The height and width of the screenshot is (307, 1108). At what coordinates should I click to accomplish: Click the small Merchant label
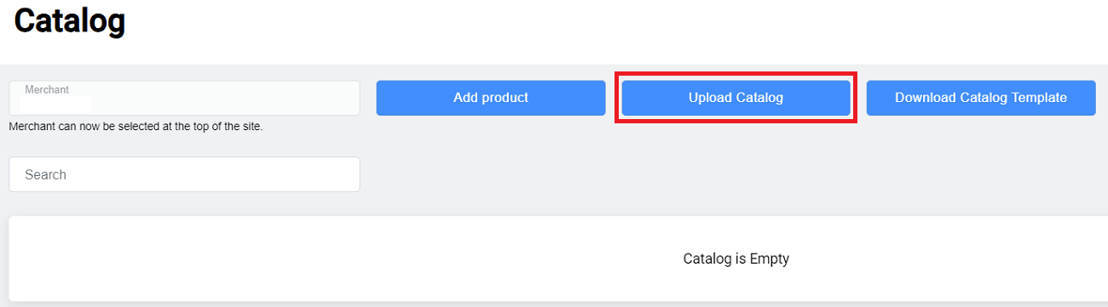tap(47, 89)
